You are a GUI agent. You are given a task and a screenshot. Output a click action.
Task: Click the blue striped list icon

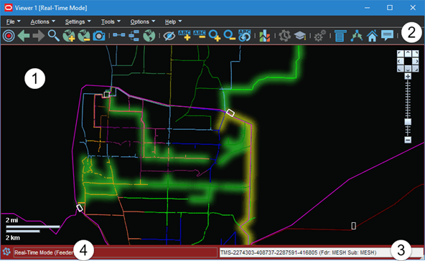[x=340, y=36]
